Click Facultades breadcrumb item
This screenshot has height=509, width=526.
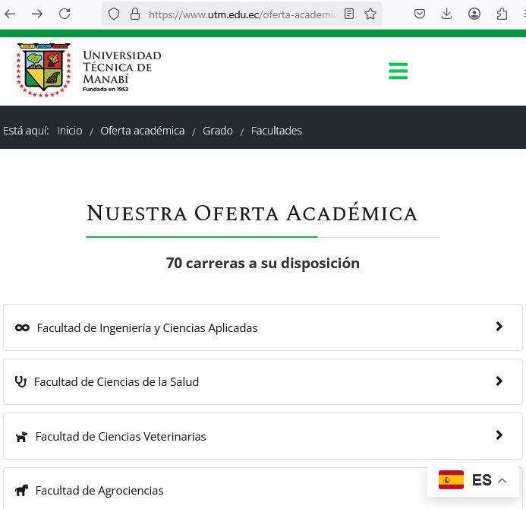[x=276, y=131]
